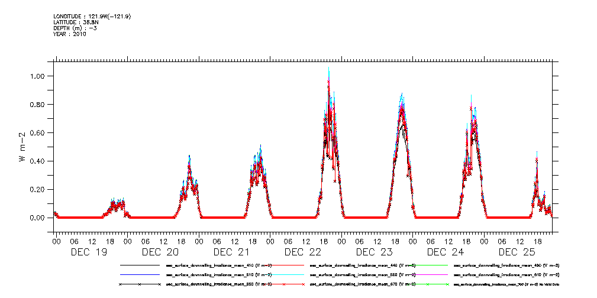The image size is (597, 298).
Task: Click the DEC 19 date label
Action: (89, 252)
